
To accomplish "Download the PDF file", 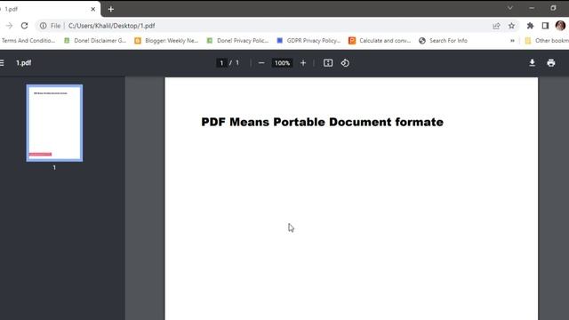I will pos(532,63).
